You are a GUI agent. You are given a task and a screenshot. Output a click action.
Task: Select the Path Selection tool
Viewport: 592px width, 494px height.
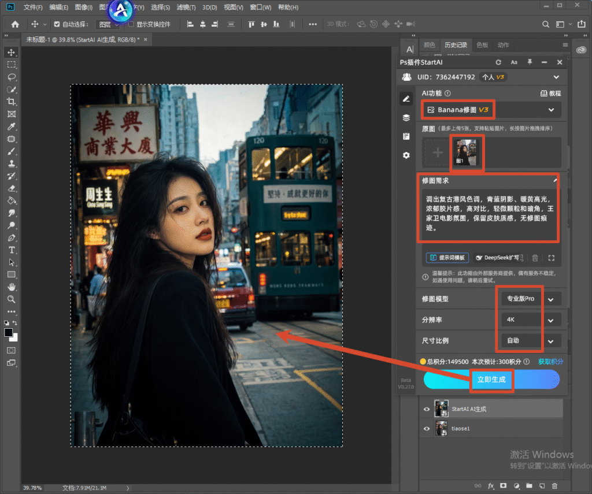pos(12,262)
